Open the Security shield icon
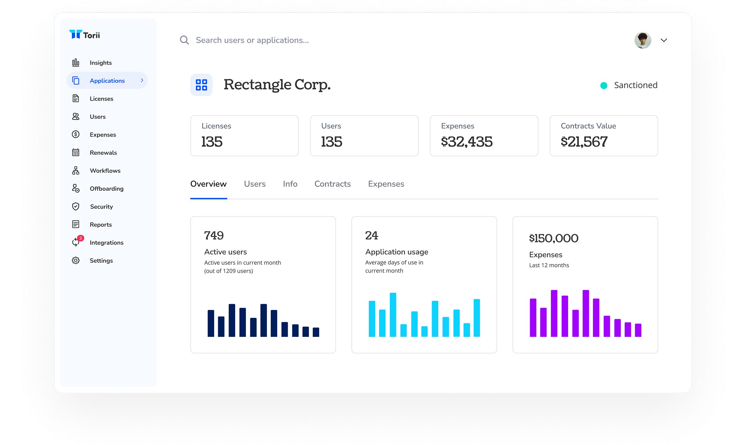The width and height of the screenshot is (746, 445). coord(76,206)
